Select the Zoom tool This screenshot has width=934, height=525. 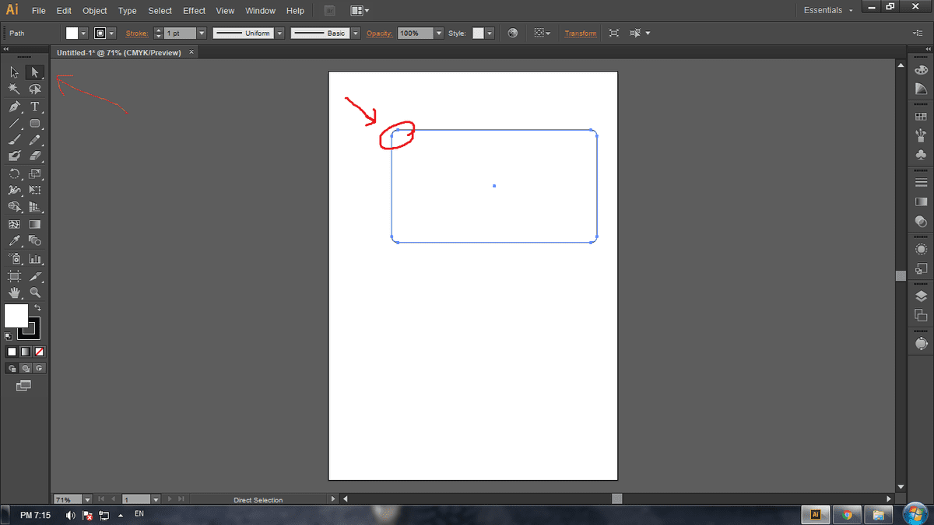coord(35,292)
